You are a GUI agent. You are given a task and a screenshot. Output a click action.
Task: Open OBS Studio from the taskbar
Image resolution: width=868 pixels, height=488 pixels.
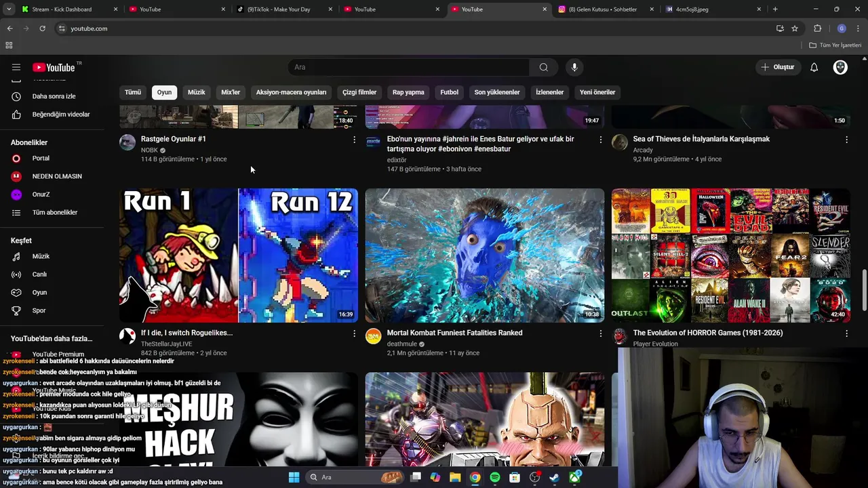click(x=534, y=477)
